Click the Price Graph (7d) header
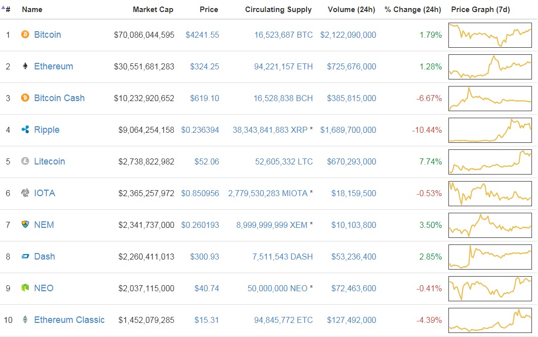 (480, 10)
